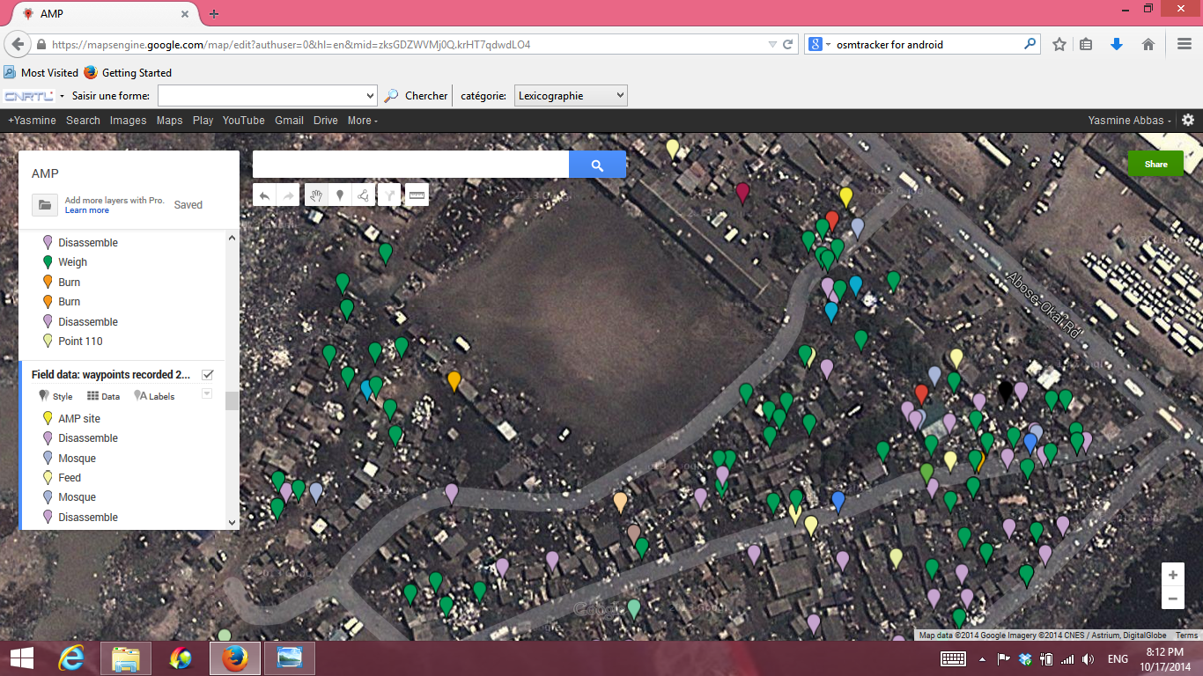Screen dimensions: 1203x676
Task: Click the blue map search button
Action: (x=597, y=165)
